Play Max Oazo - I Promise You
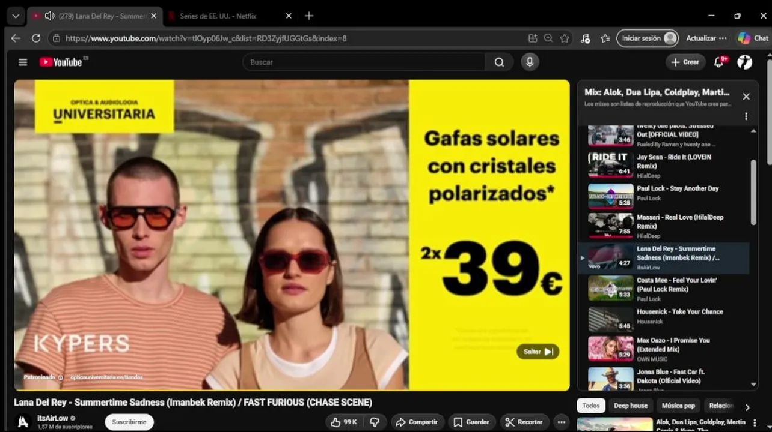This screenshot has width=772, height=432. [664, 349]
